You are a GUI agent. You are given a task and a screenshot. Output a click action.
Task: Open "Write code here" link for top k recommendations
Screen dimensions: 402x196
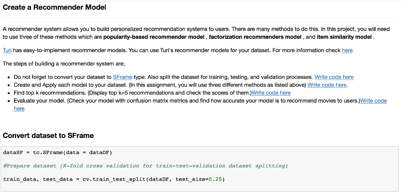tap(271, 93)
